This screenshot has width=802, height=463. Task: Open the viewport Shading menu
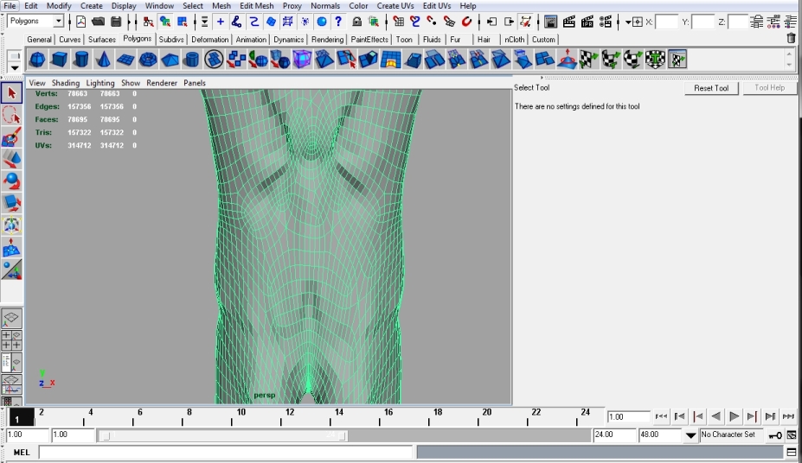[66, 83]
